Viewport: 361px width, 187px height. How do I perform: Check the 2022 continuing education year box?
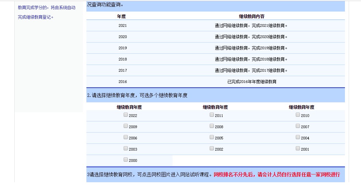pos(126,115)
